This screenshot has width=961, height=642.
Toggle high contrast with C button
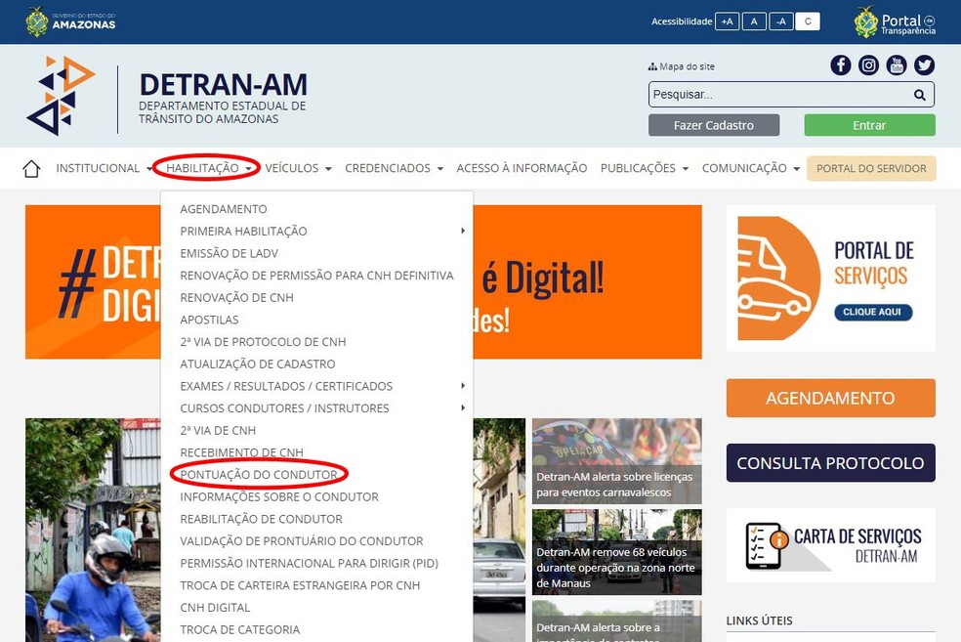807,21
